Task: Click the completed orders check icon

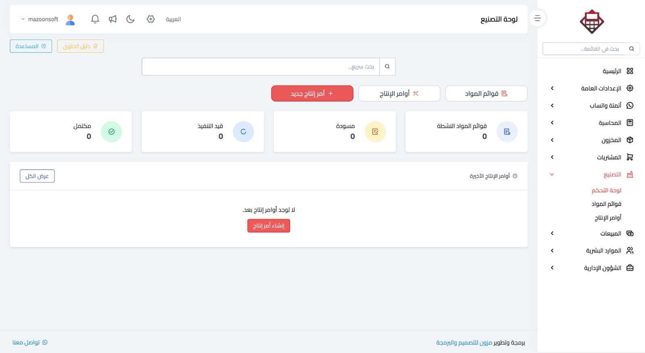Action: coord(112,132)
